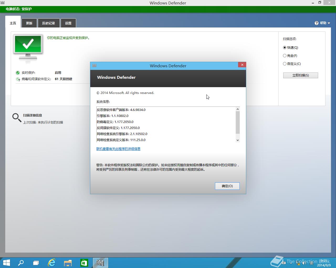Click the 实时保护 启用 status value
The image size is (336, 268).
point(58,73)
